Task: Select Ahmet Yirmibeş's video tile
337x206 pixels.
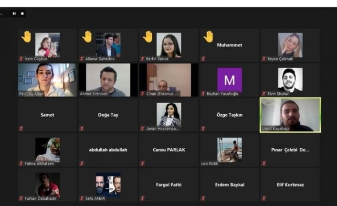Action: (108, 80)
